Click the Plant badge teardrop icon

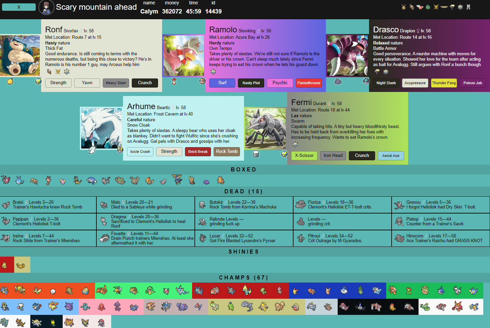(x=428, y=7)
